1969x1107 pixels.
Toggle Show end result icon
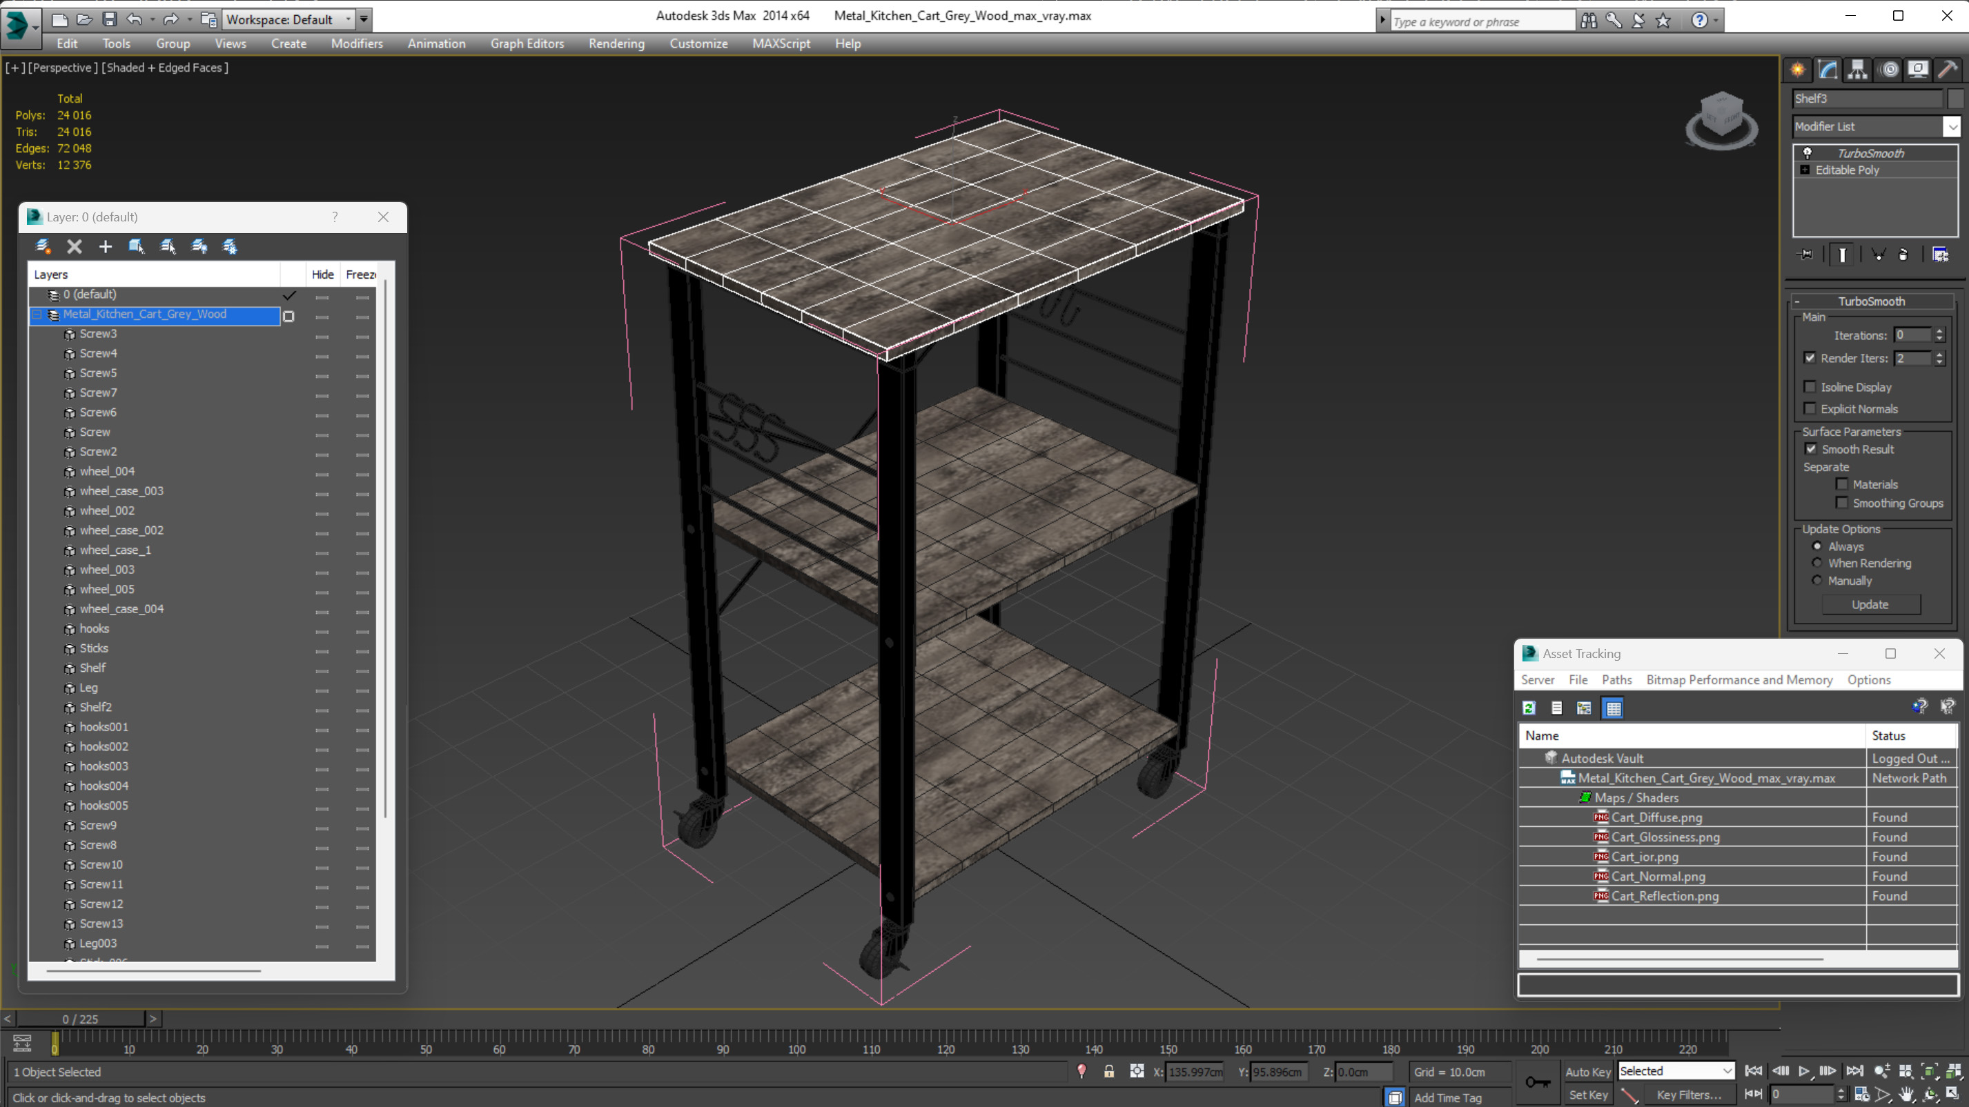point(1842,255)
